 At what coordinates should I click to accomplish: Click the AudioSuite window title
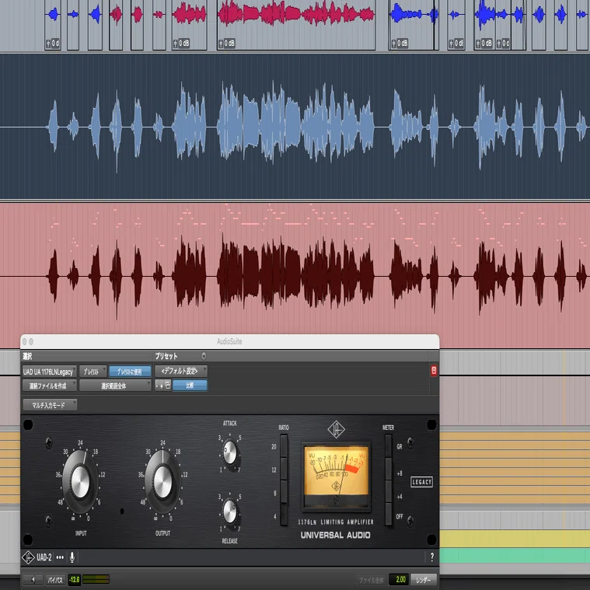229,342
